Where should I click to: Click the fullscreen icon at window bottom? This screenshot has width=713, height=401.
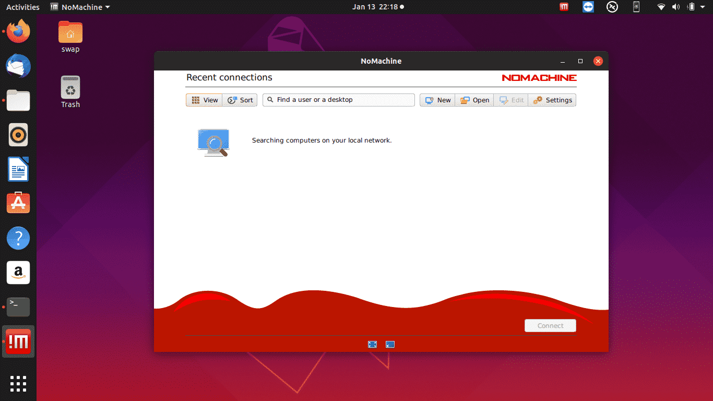coord(372,344)
